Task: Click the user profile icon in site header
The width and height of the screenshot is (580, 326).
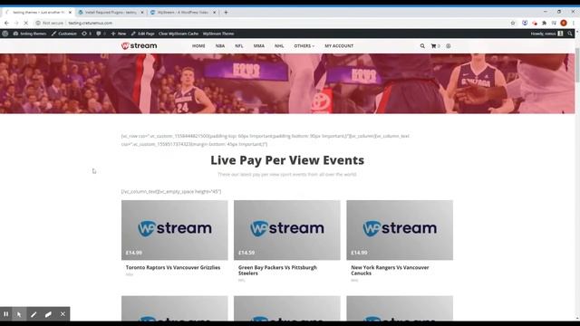Action: [x=449, y=46]
